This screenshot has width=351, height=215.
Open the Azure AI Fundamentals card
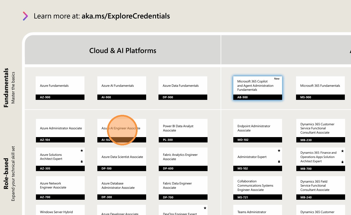point(122,88)
